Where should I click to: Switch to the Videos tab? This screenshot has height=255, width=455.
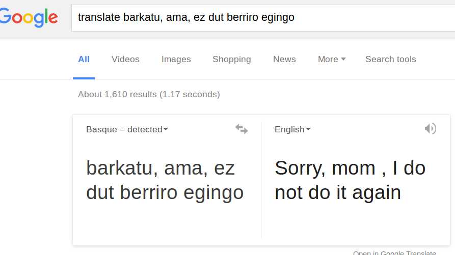[125, 59]
